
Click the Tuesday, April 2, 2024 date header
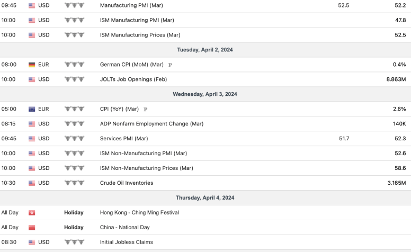[205, 50]
